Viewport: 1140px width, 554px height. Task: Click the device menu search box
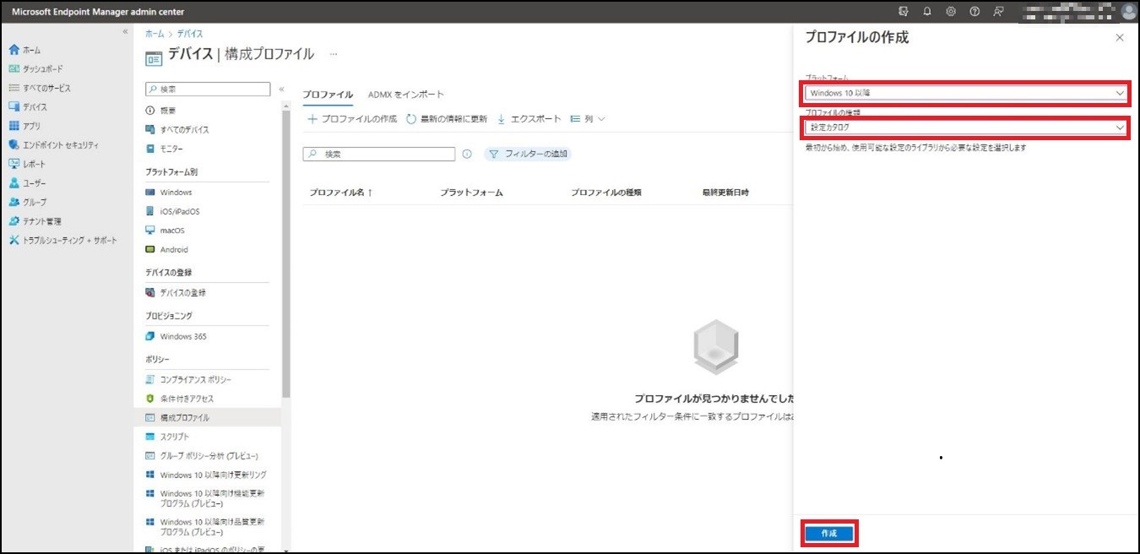[x=208, y=89]
